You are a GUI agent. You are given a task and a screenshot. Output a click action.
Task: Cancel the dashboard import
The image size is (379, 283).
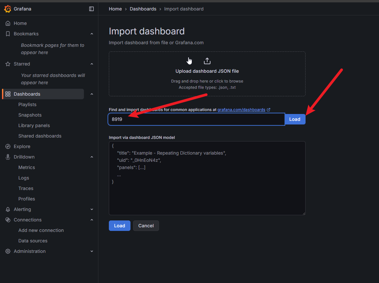(x=146, y=226)
